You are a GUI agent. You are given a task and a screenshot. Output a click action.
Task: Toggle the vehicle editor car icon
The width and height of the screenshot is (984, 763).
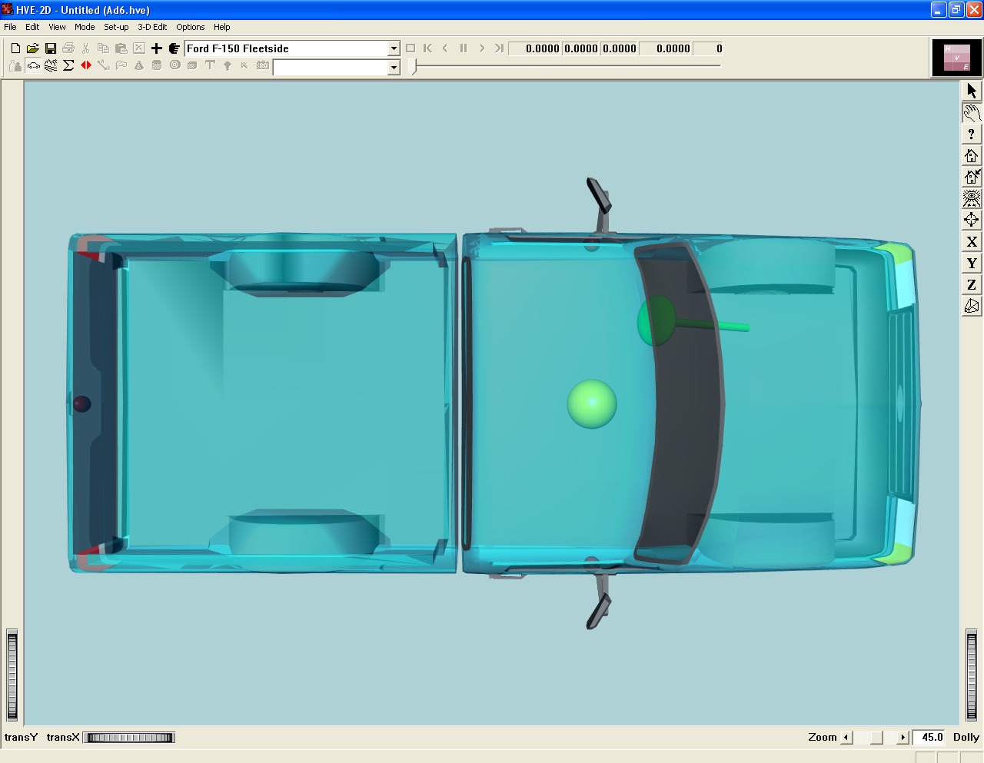click(x=33, y=66)
